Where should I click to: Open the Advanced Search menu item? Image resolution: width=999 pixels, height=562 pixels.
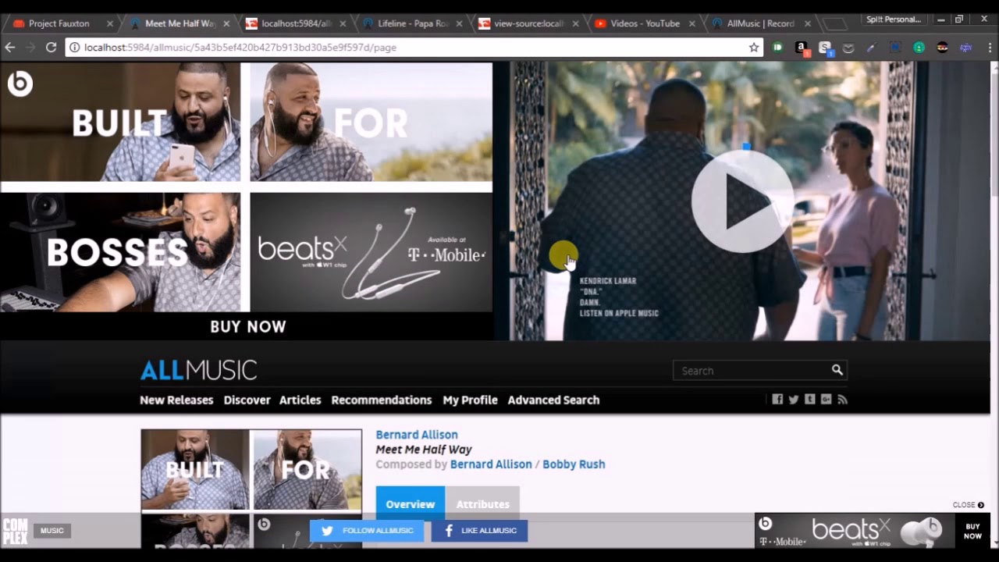point(553,400)
